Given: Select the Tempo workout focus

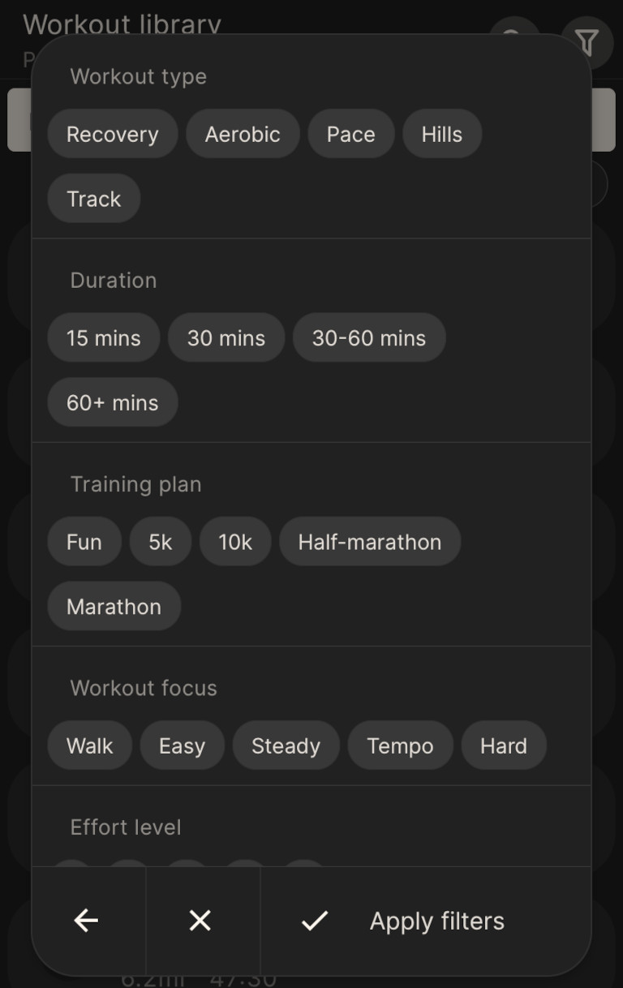Looking at the screenshot, I should pyautogui.click(x=400, y=745).
